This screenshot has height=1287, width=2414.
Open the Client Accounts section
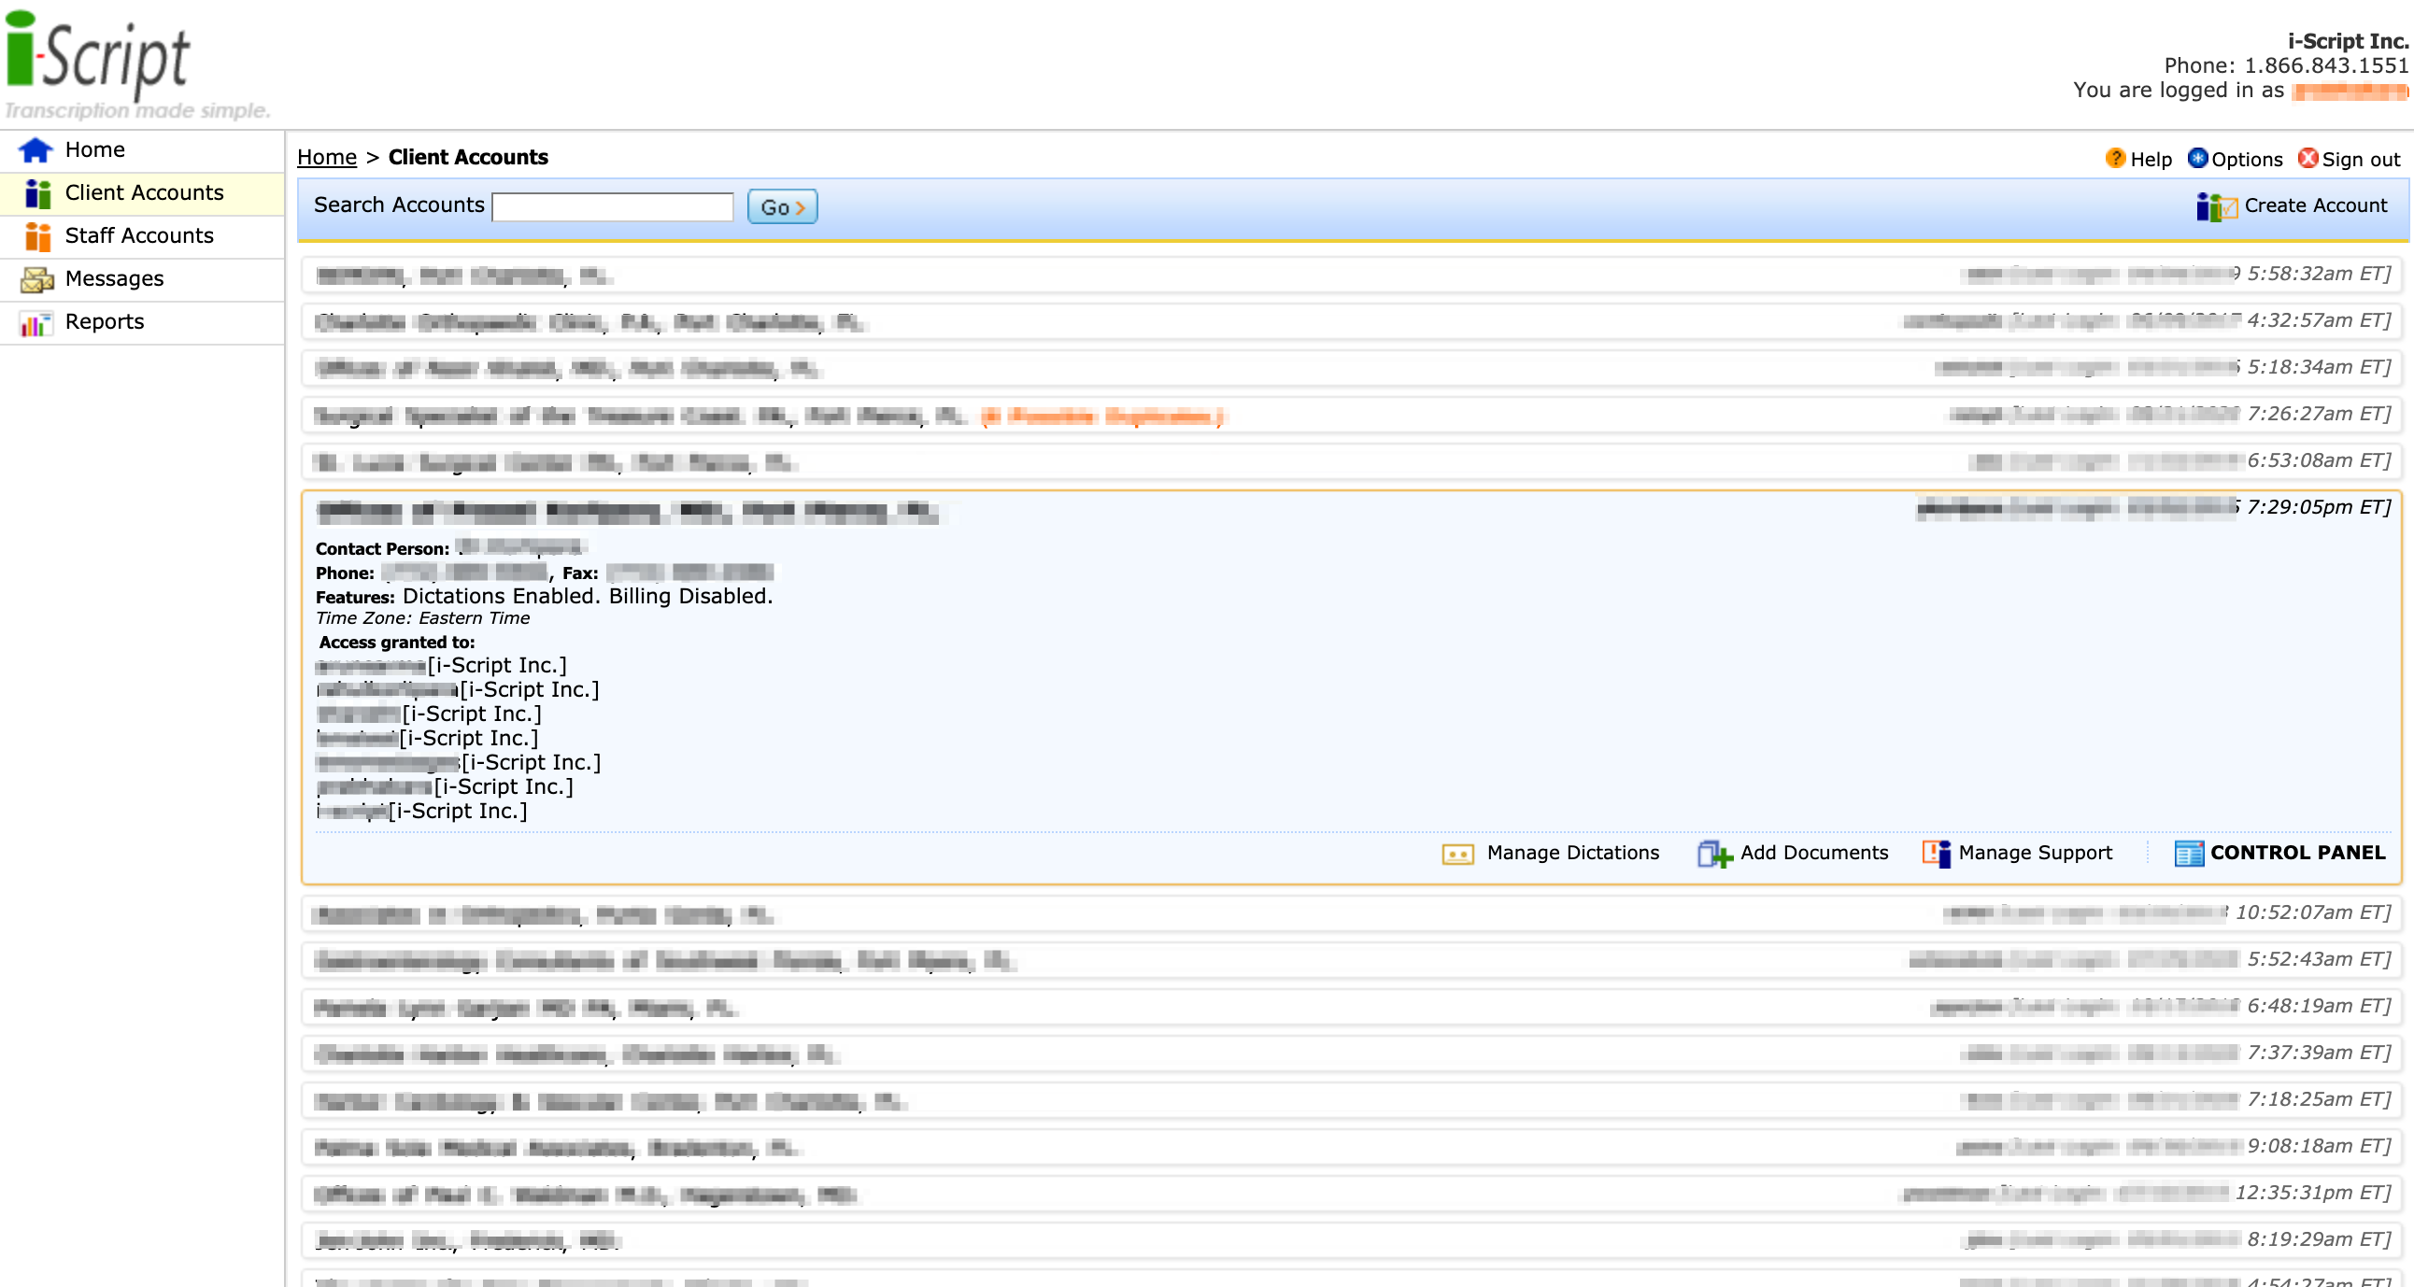(143, 193)
